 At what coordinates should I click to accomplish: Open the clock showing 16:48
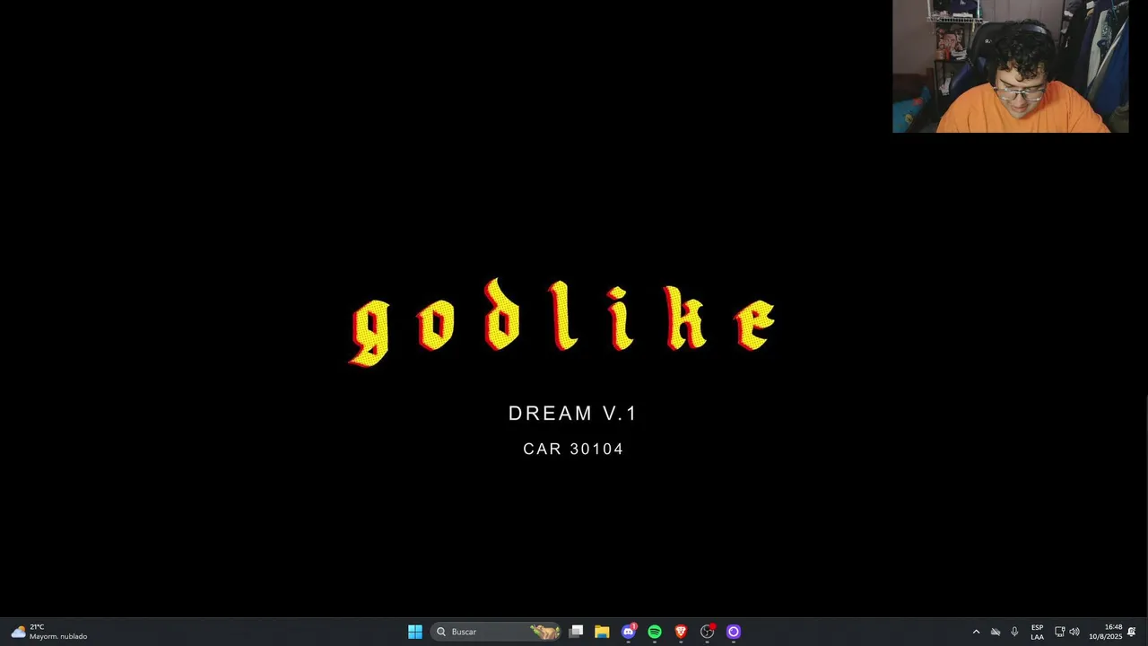tap(1106, 632)
